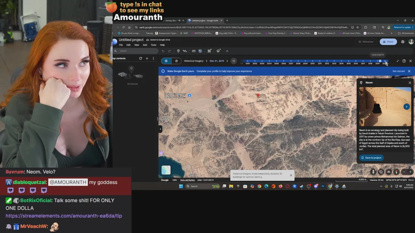Open the map style thumbnail
The image size is (415, 233).
click(x=166, y=170)
